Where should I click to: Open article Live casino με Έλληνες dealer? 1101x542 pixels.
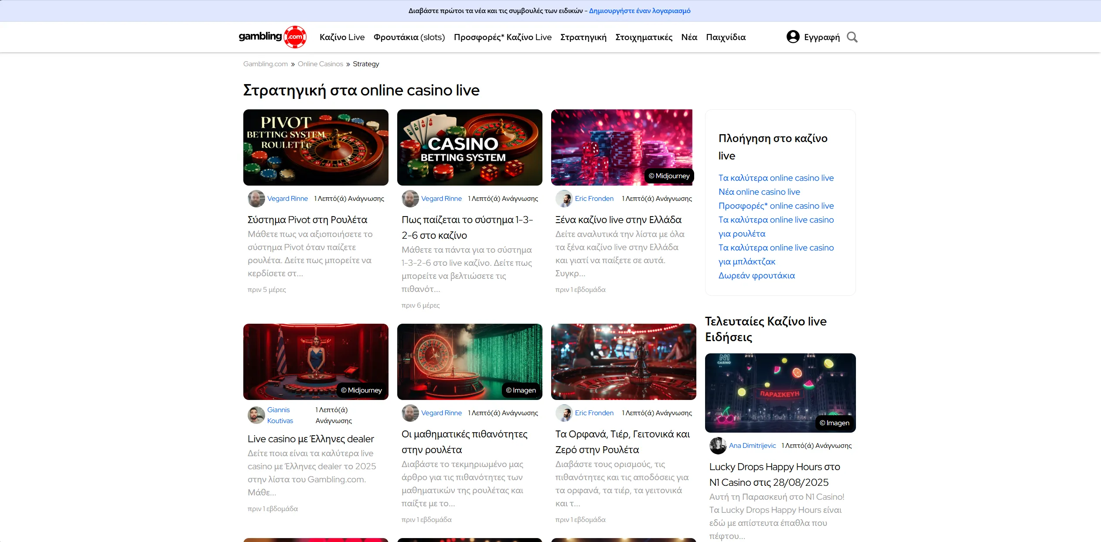(311, 439)
